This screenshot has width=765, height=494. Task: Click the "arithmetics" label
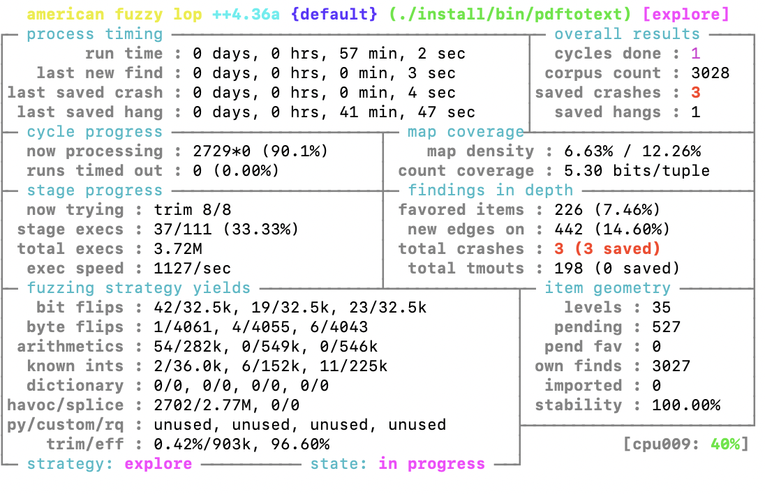70,346
